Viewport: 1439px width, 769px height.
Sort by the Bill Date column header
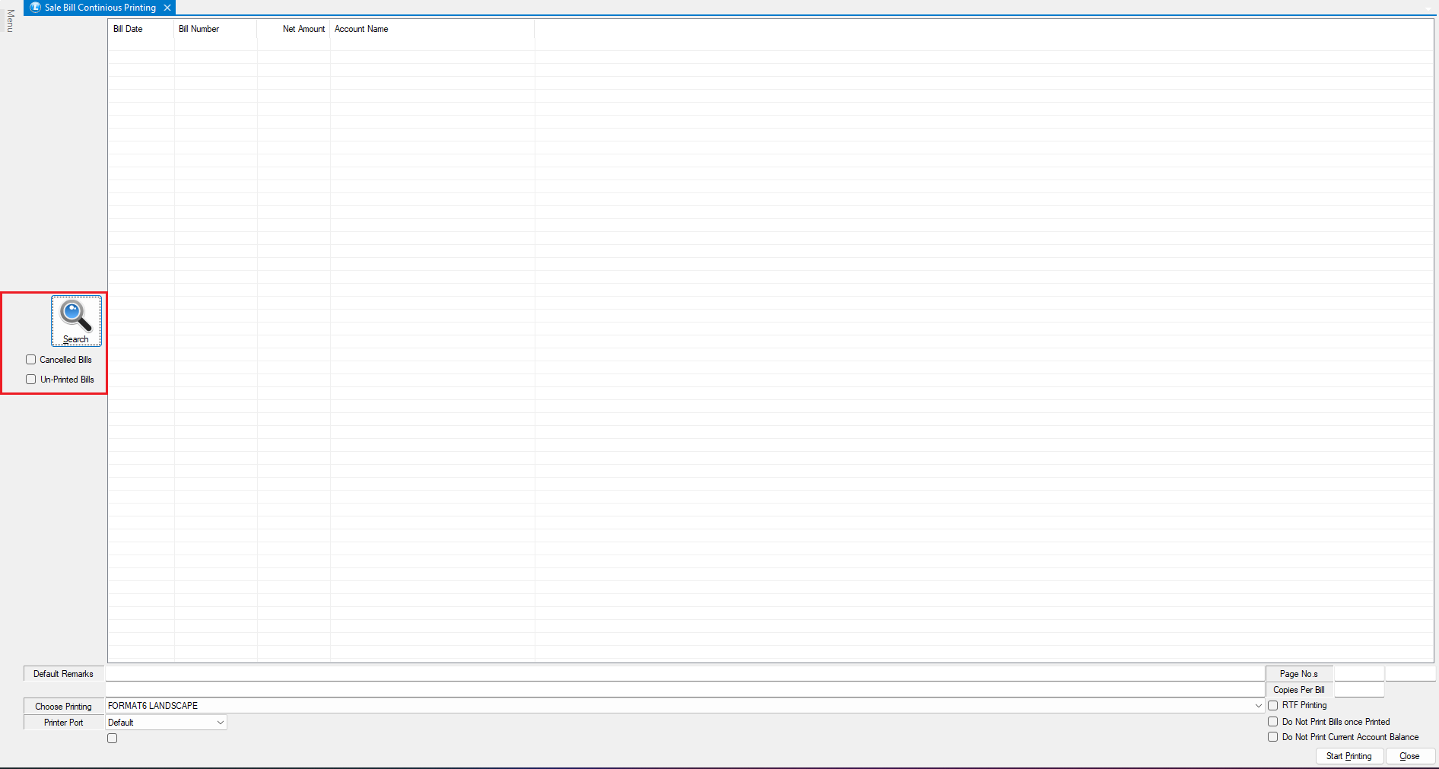click(128, 29)
